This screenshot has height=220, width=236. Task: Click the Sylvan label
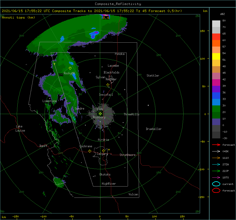[x=100, y=77]
